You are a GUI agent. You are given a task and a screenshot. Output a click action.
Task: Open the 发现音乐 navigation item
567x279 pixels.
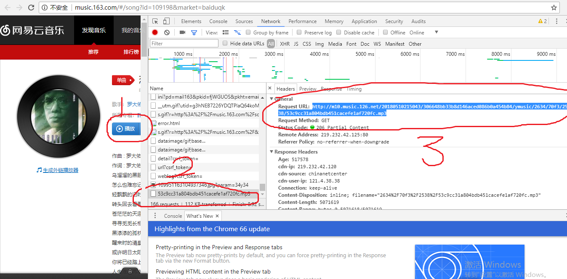point(93,30)
